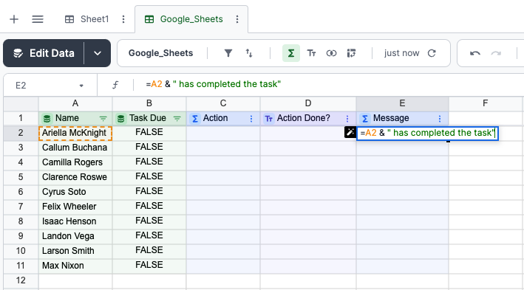Open the Name column filter dropdown

pos(103,119)
